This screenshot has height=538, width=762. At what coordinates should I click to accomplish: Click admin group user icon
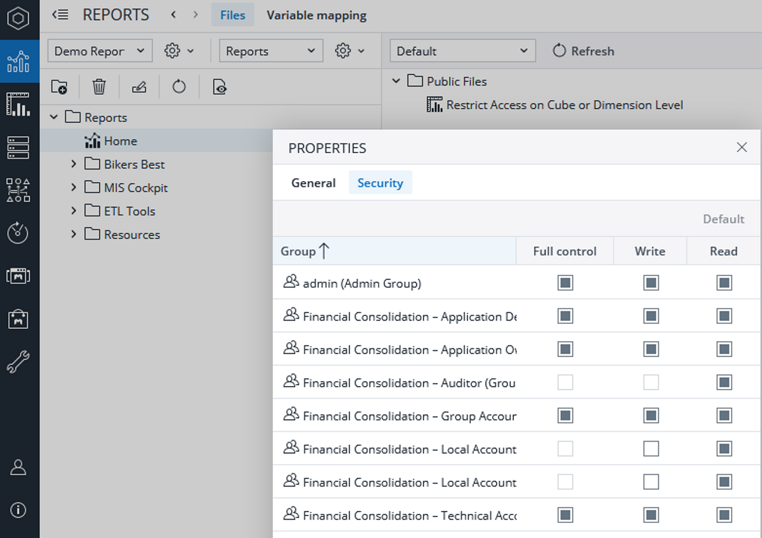(291, 282)
